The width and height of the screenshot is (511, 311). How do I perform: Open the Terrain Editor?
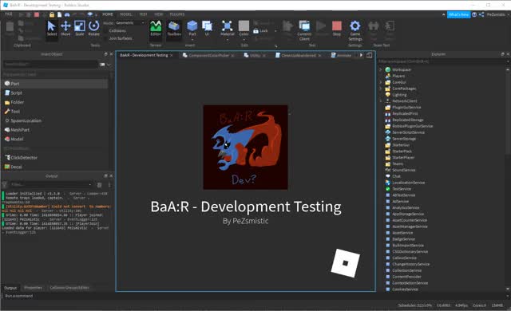pos(156,28)
